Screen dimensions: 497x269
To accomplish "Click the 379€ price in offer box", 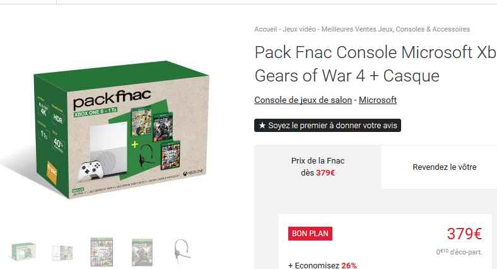I will (464, 234).
